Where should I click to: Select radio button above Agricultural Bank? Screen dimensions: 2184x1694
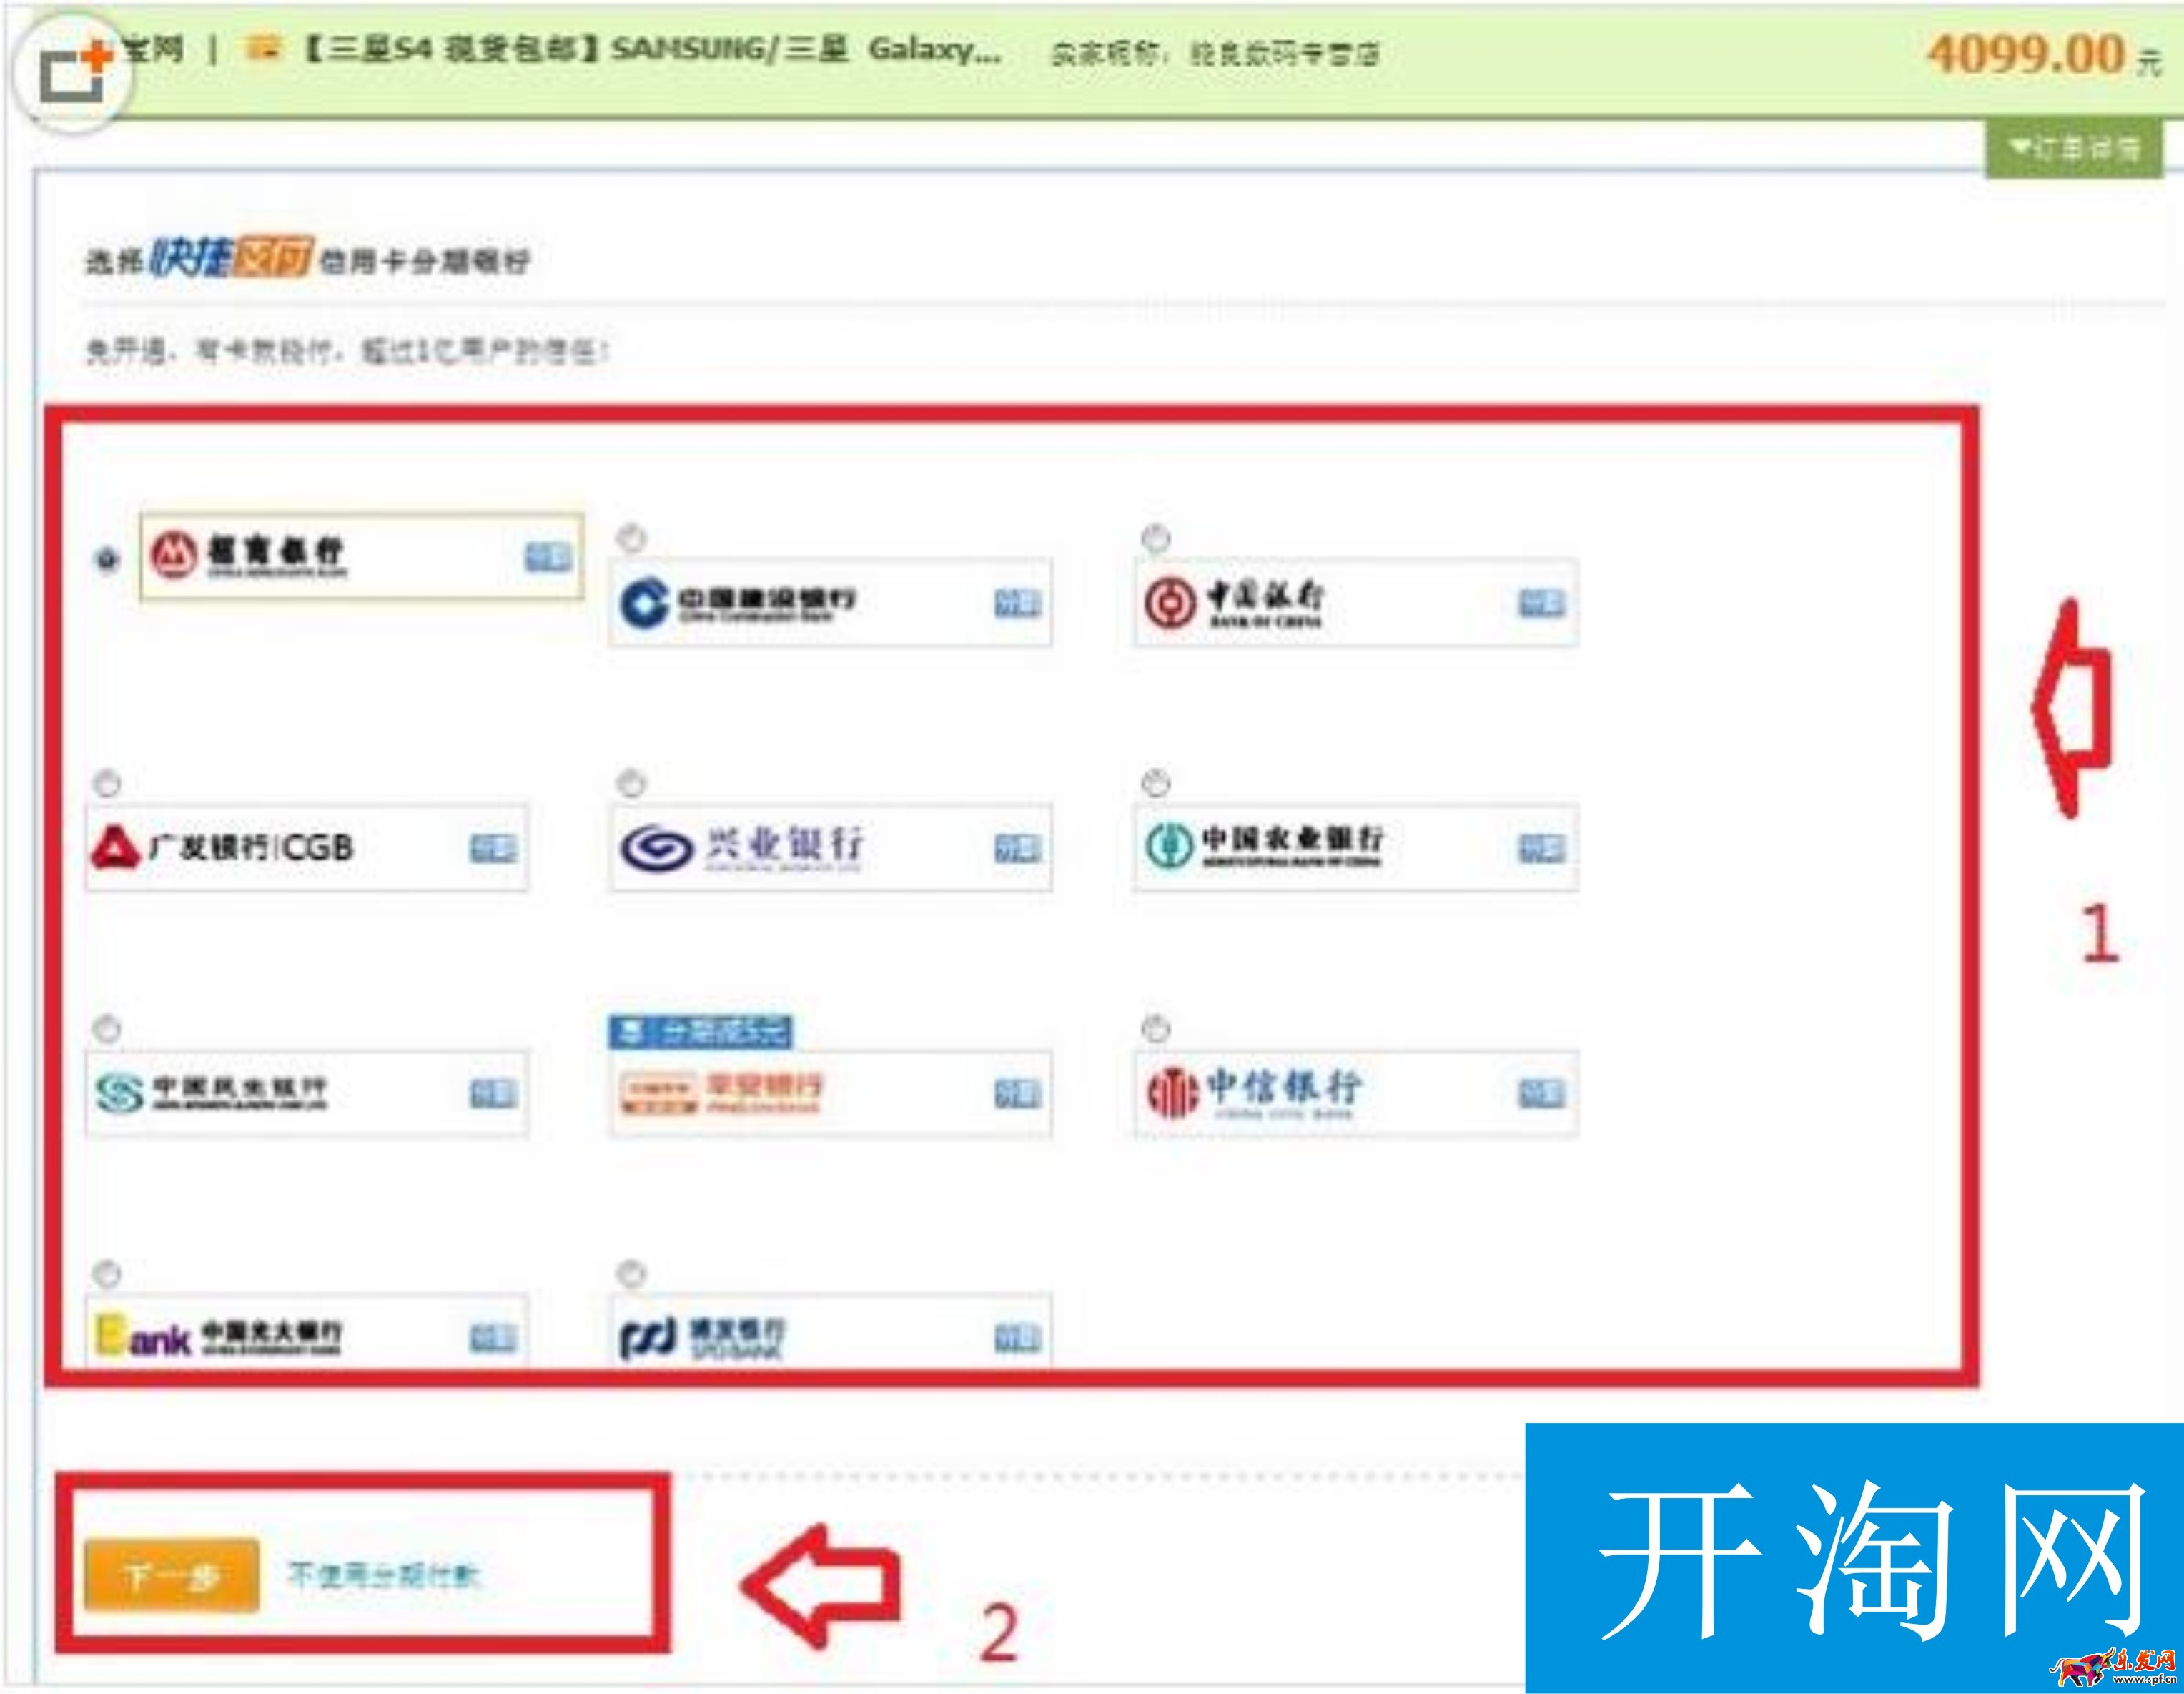[1155, 783]
